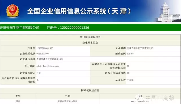Select the email Admin-Dept@tiens.com
The image size is (181, 104).
click(48, 66)
